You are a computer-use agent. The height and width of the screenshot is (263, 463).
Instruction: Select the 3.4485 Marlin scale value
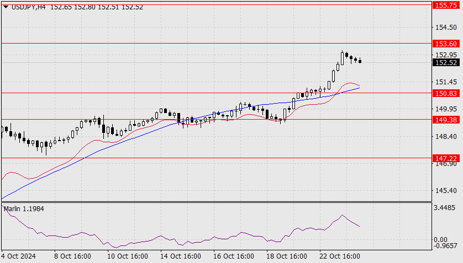[444, 208]
